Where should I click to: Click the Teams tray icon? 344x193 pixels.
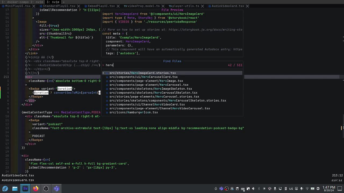[221, 189]
